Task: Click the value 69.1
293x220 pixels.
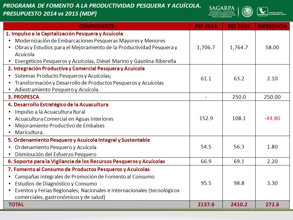Action: click(239, 161)
